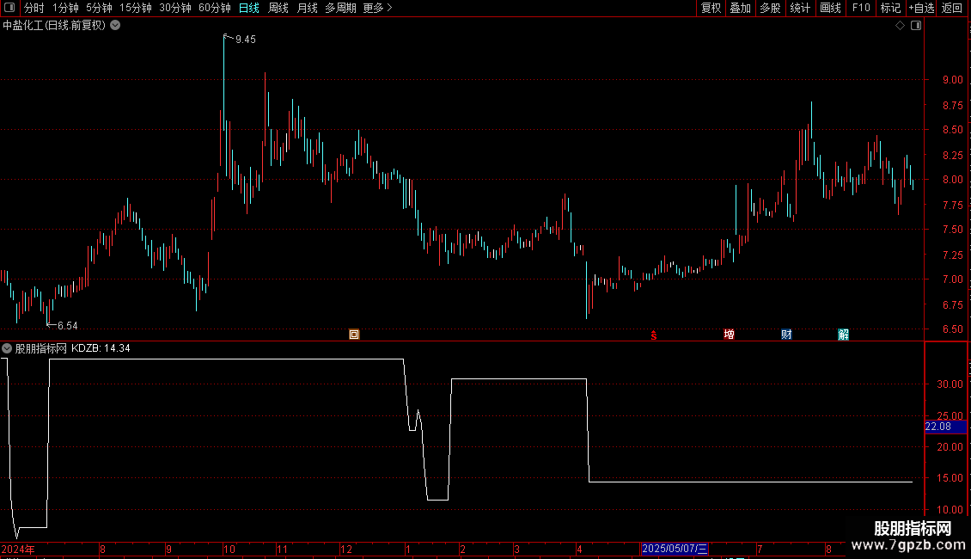Add stock to watchlist via +自选

pos(921,8)
